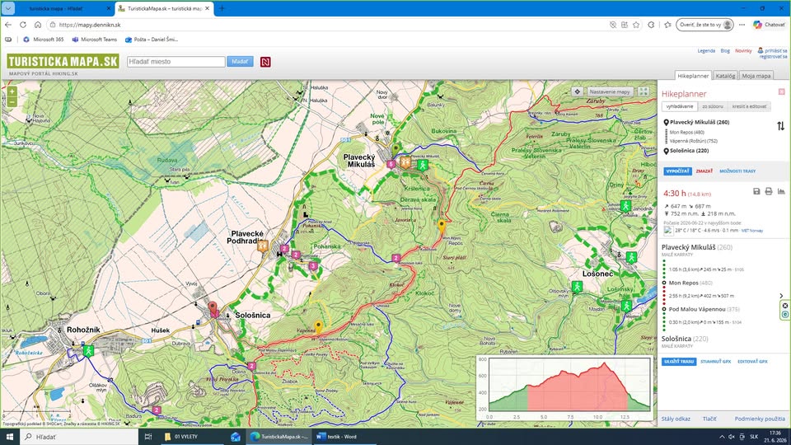Screen dimensions: 791x445
Task: Open Podmienky použitia link
Action: [x=760, y=419]
